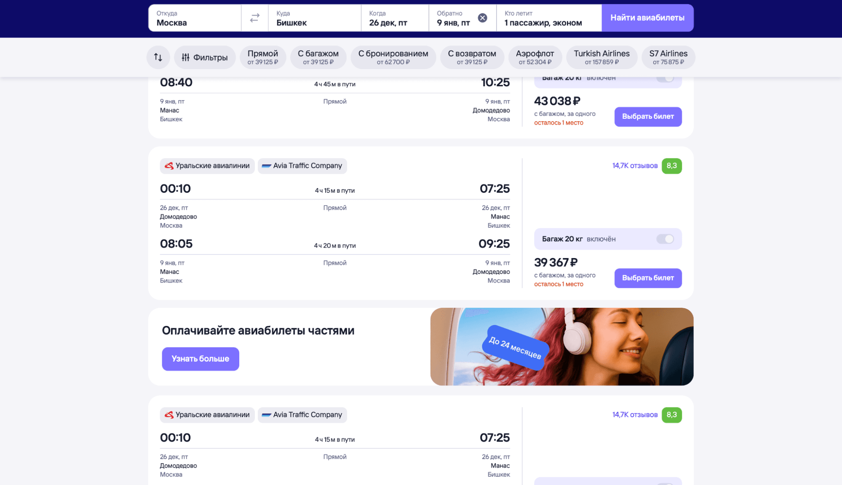Viewport: 842px width, 485px height.
Task: Swap origin and destination cities
Action: (x=254, y=18)
